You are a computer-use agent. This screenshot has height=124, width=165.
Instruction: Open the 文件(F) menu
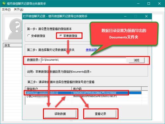tap(6, 10)
